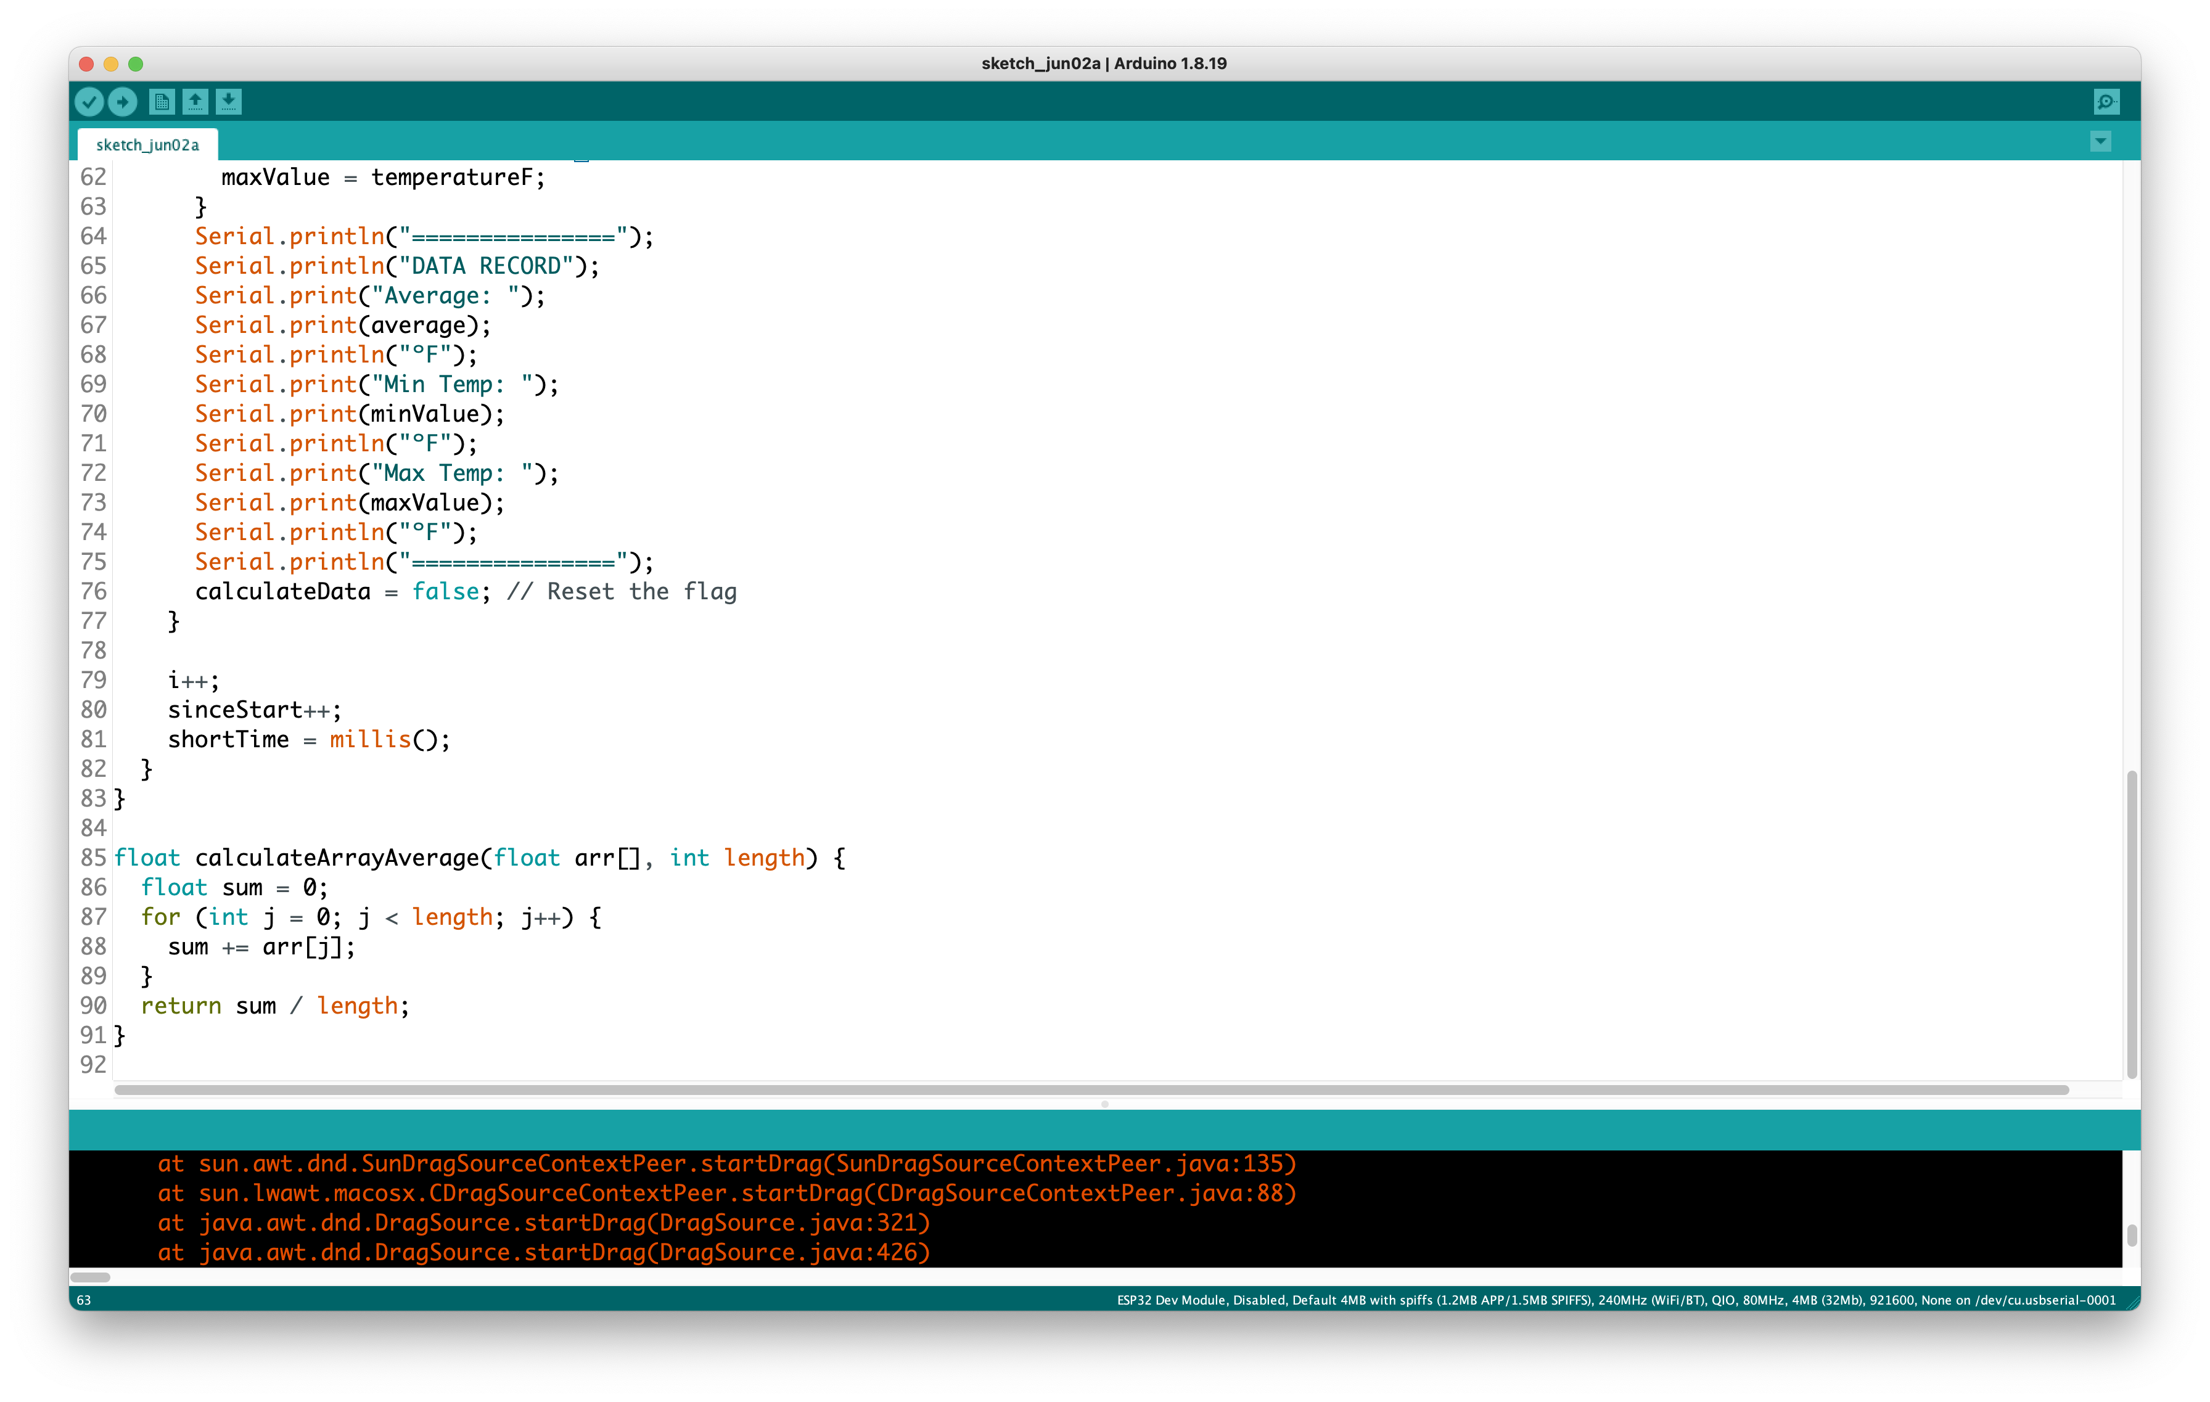This screenshot has width=2210, height=1402.
Task: Select the sketch_jun02a tab
Action: (148, 145)
